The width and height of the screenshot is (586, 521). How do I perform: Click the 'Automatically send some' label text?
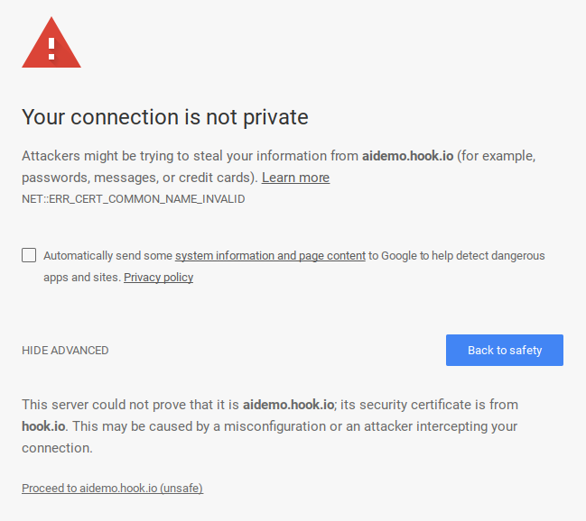click(107, 256)
